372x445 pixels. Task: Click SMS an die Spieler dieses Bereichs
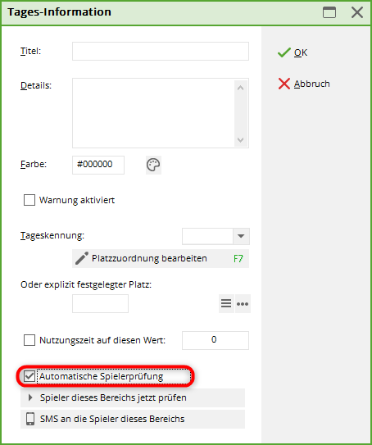133,419
